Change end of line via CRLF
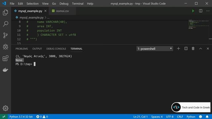 (180, 117)
